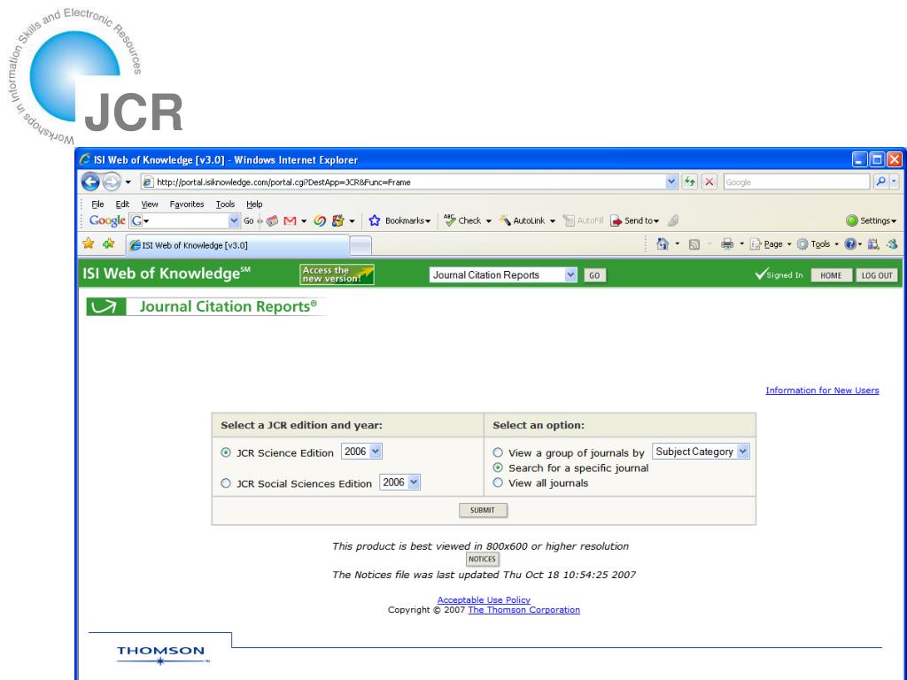
Task: Click the Home house icon in command bar
Action: [x=663, y=244]
